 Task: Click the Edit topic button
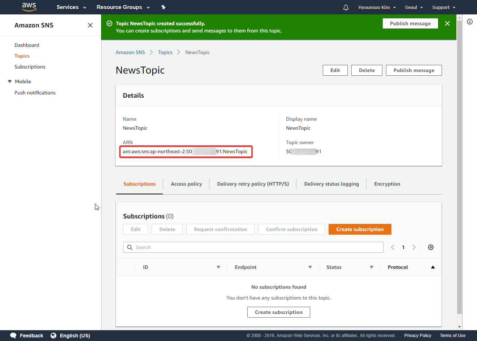coord(335,70)
